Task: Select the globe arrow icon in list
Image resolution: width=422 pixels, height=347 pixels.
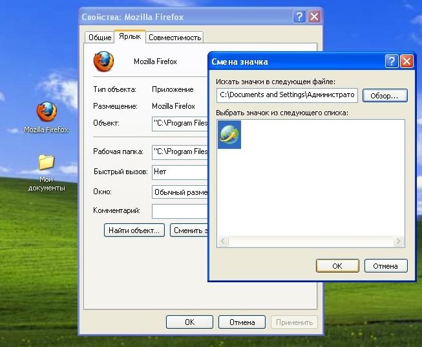Action: pyautogui.click(x=229, y=135)
